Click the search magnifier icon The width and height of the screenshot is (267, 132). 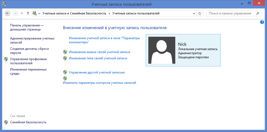258,13
